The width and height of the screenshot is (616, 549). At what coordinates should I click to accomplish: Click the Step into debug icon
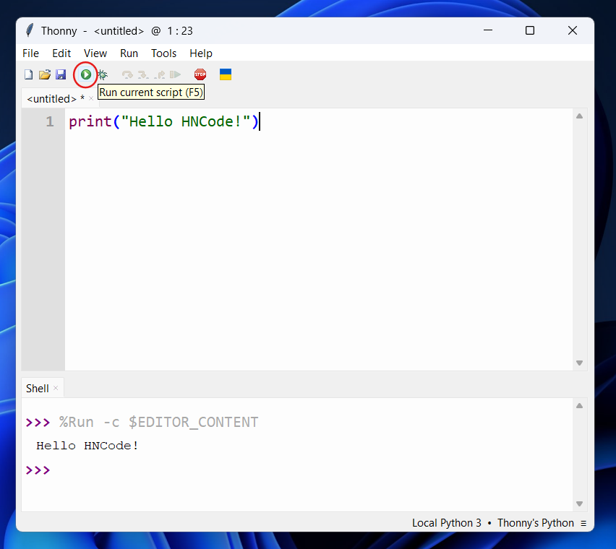pyautogui.click(x=143, y=74)
